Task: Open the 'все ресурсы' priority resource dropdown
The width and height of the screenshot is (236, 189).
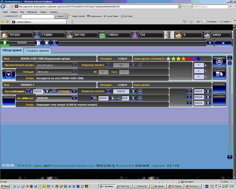Action: [x=74, y=65]
